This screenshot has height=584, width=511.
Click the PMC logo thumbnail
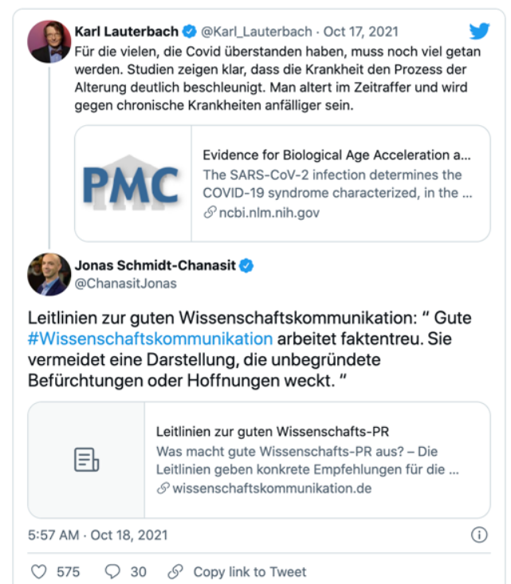coord(132,183)
